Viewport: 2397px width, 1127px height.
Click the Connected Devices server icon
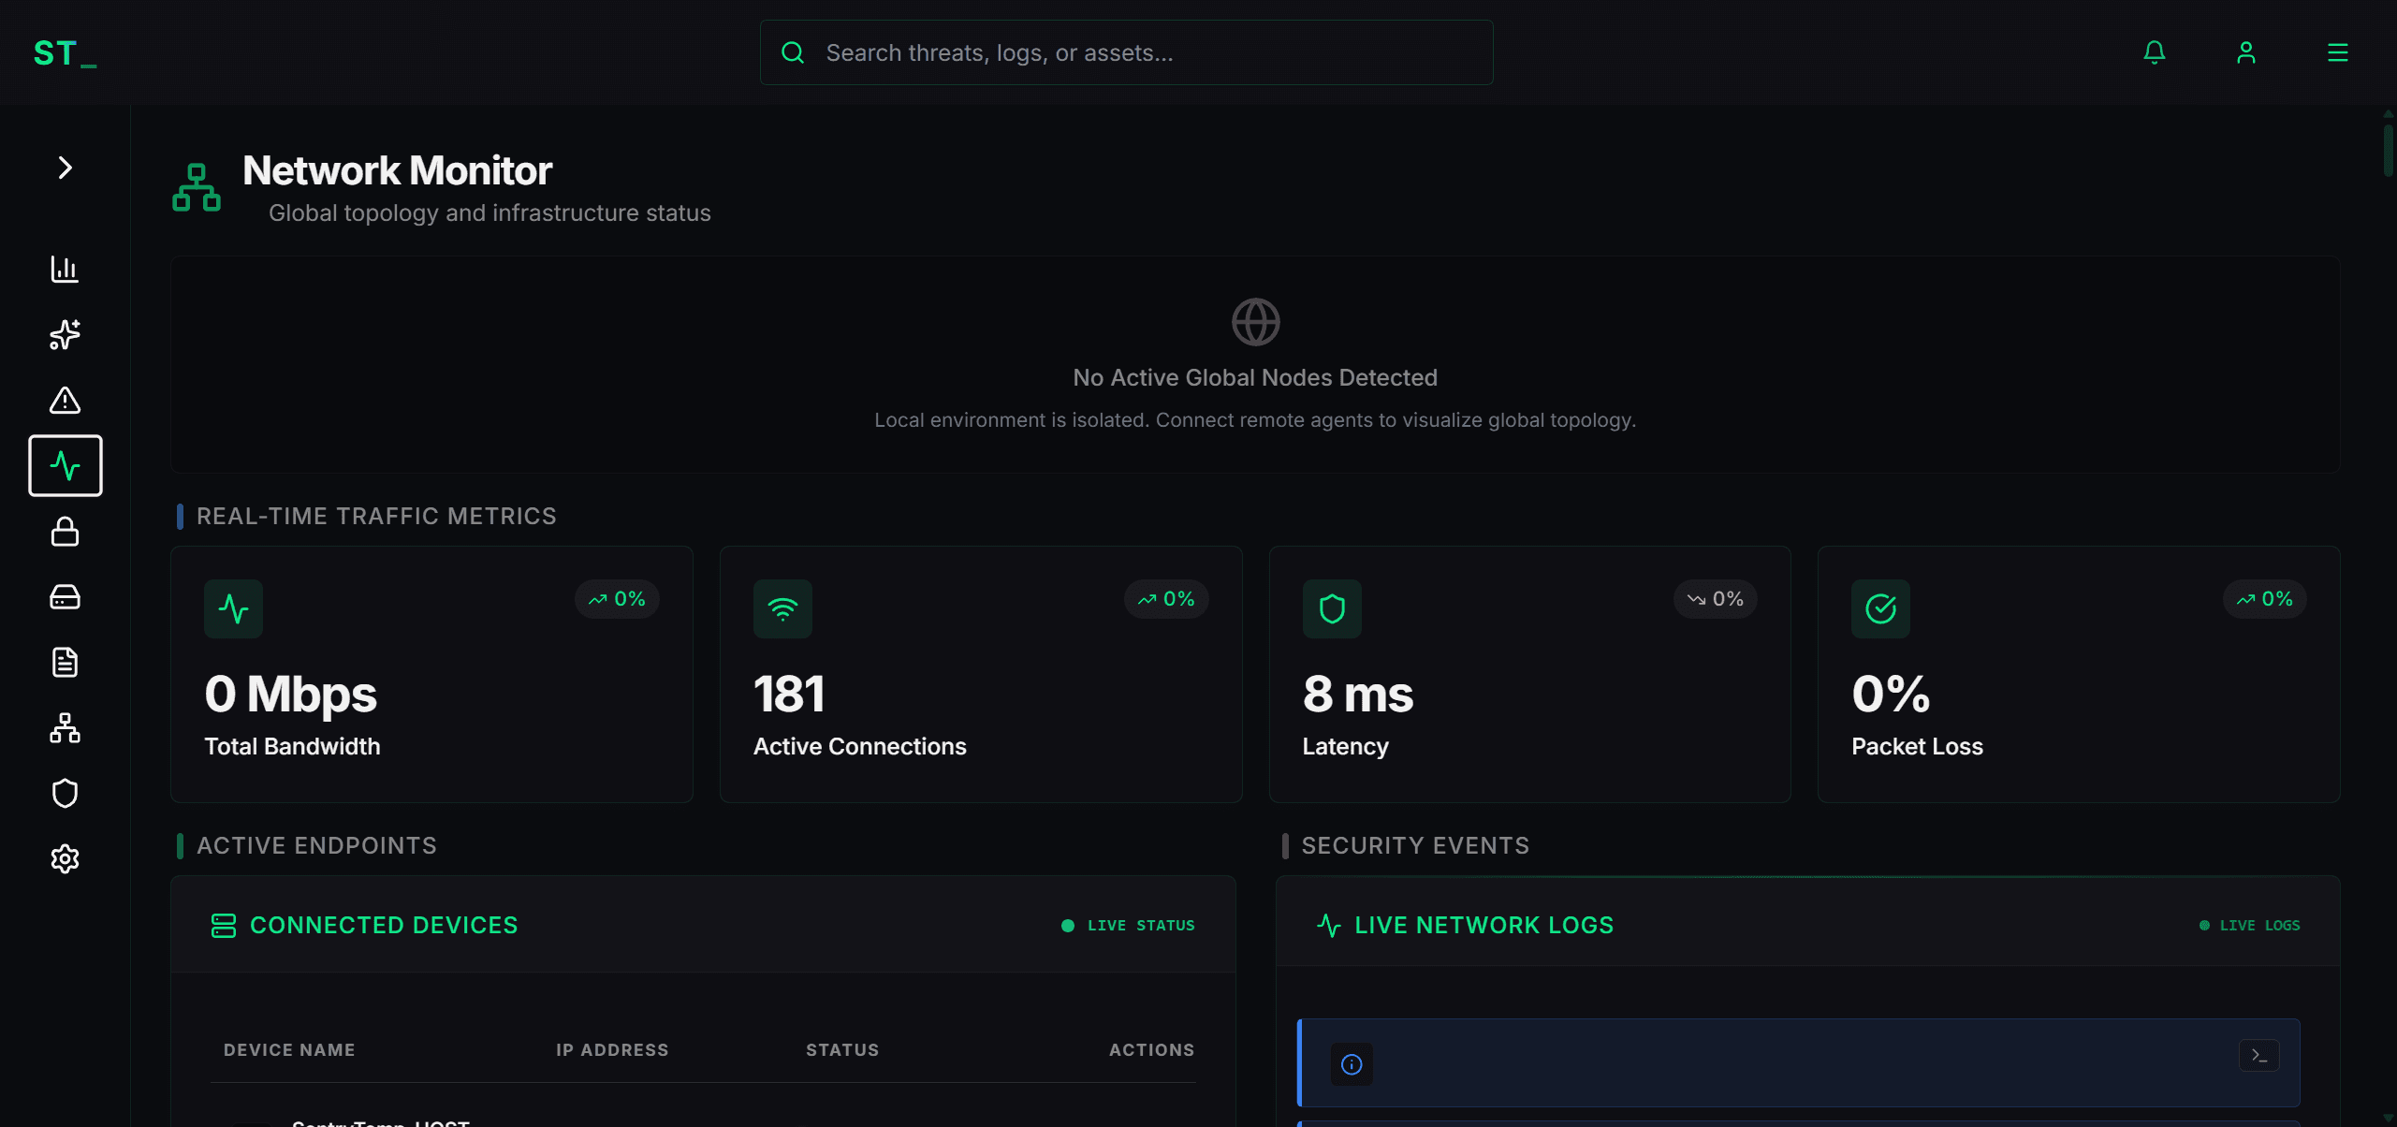(x=224, y=926)
